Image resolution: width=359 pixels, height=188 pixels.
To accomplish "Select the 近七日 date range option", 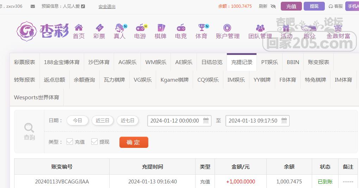I will (128, 120).
